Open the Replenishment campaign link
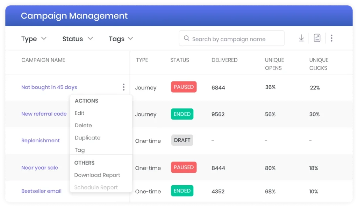Image resolution: width=358 pixels, height=208 pixels. (x=41, y=141)
